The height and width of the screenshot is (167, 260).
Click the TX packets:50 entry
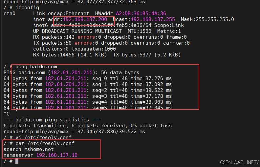[52, 43]
